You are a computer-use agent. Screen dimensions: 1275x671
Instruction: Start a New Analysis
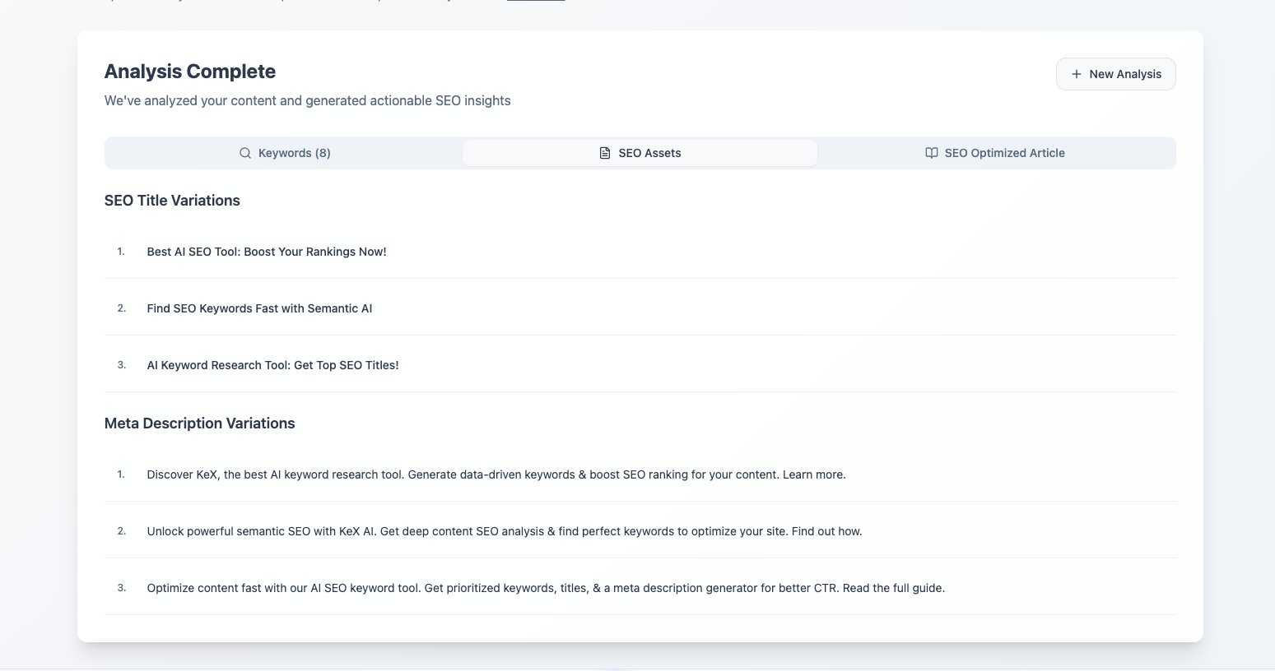pyautogui.click(x=1116, y=74)
